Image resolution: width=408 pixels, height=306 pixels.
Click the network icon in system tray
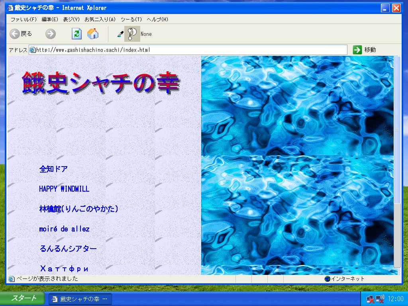pyautogui.click(x=370, y=299)
